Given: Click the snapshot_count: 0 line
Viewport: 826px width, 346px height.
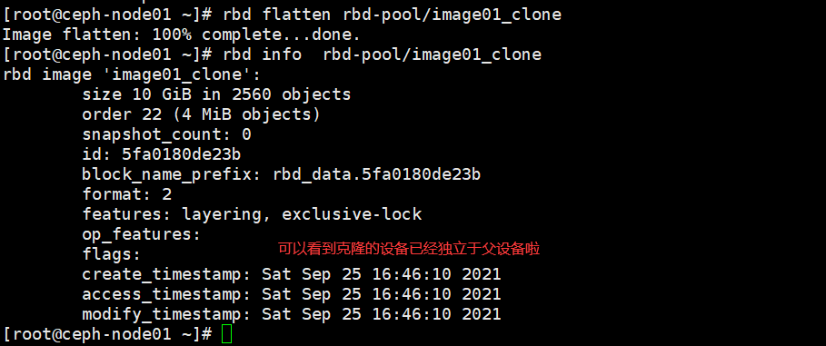Looking at the screenshot, I should coord(166,134).
